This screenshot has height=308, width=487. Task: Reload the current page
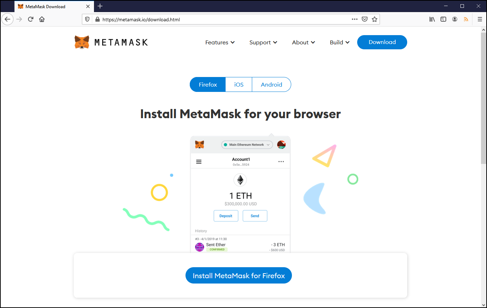point(31,19)
